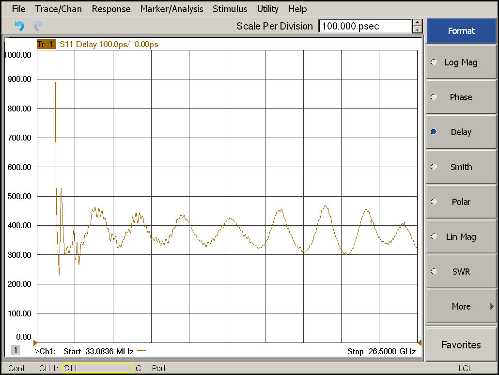
Task: Expand the More format options
Action: pos(461,306)
